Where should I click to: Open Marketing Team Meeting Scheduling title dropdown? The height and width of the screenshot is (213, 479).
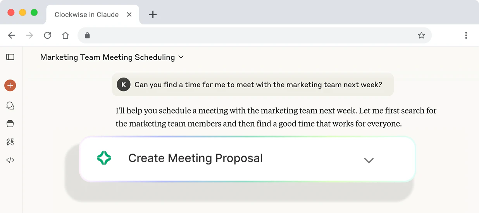[x=181, y=57]
